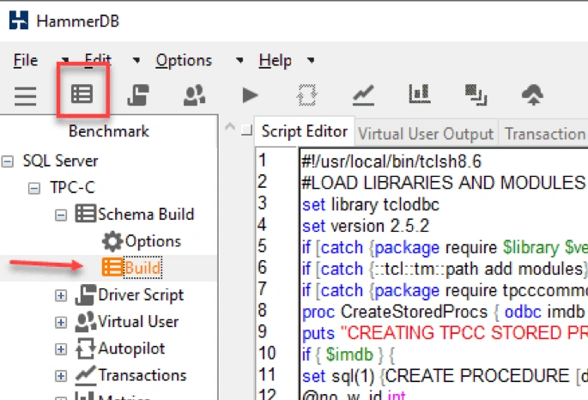Click the Driver Script toolbar icon

pos(138,94)
